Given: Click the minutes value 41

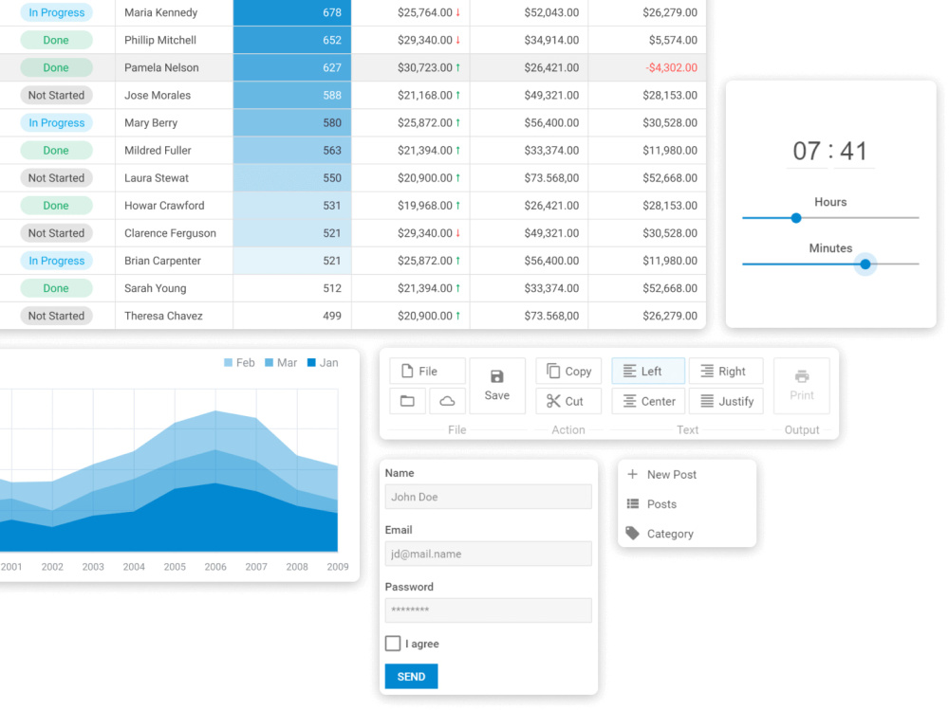Looking at the screenshot, I should (853, 151).
